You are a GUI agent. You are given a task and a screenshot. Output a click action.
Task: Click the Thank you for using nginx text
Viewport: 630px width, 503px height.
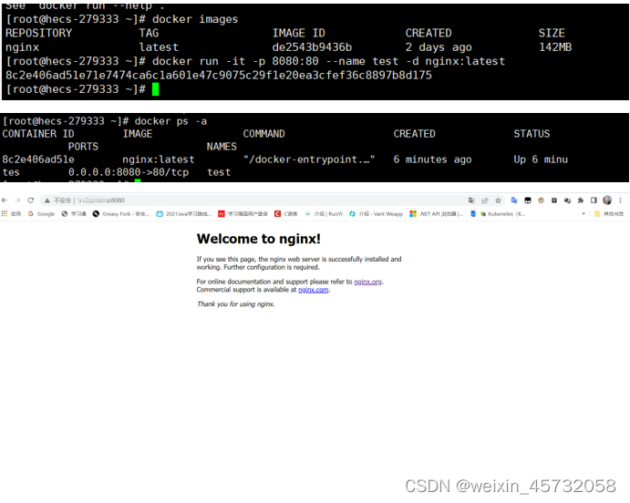[236, 303]
